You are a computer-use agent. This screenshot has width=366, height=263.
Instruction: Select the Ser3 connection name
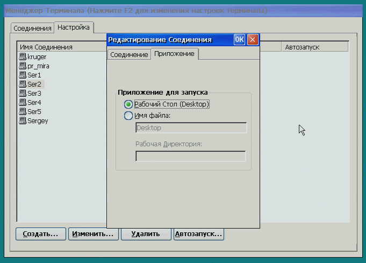34,93
